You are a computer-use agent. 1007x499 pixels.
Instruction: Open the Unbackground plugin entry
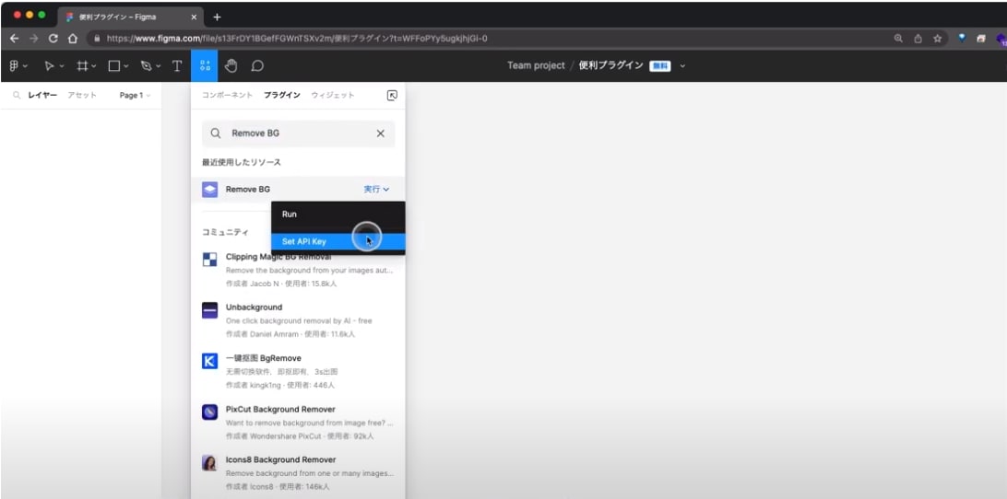(298, 320)
